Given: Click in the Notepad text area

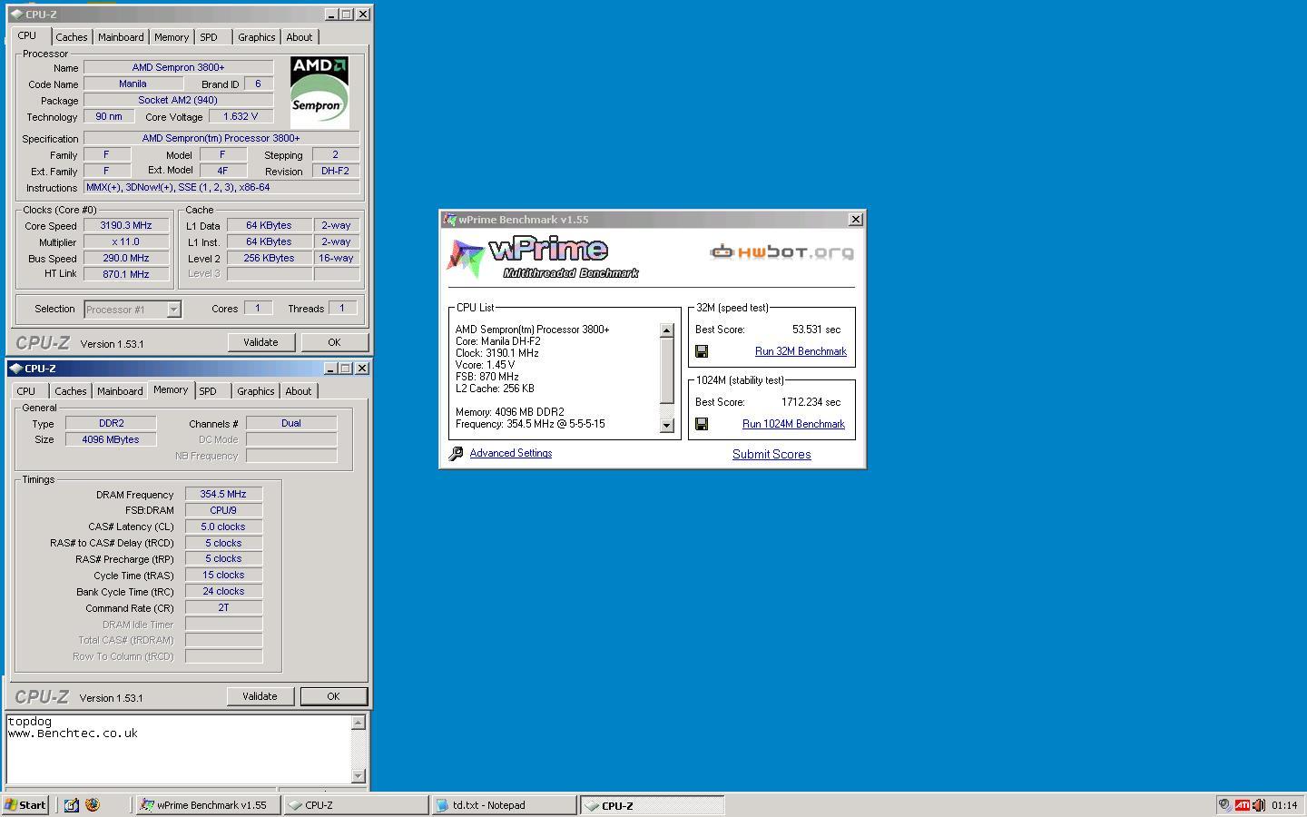Looking at the screenshot, I should tap(178, 749).
